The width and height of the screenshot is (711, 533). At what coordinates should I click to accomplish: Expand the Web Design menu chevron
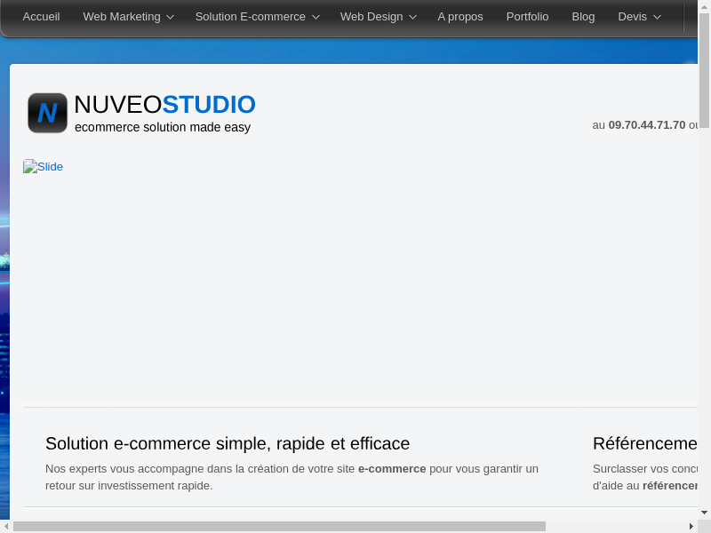412,17
